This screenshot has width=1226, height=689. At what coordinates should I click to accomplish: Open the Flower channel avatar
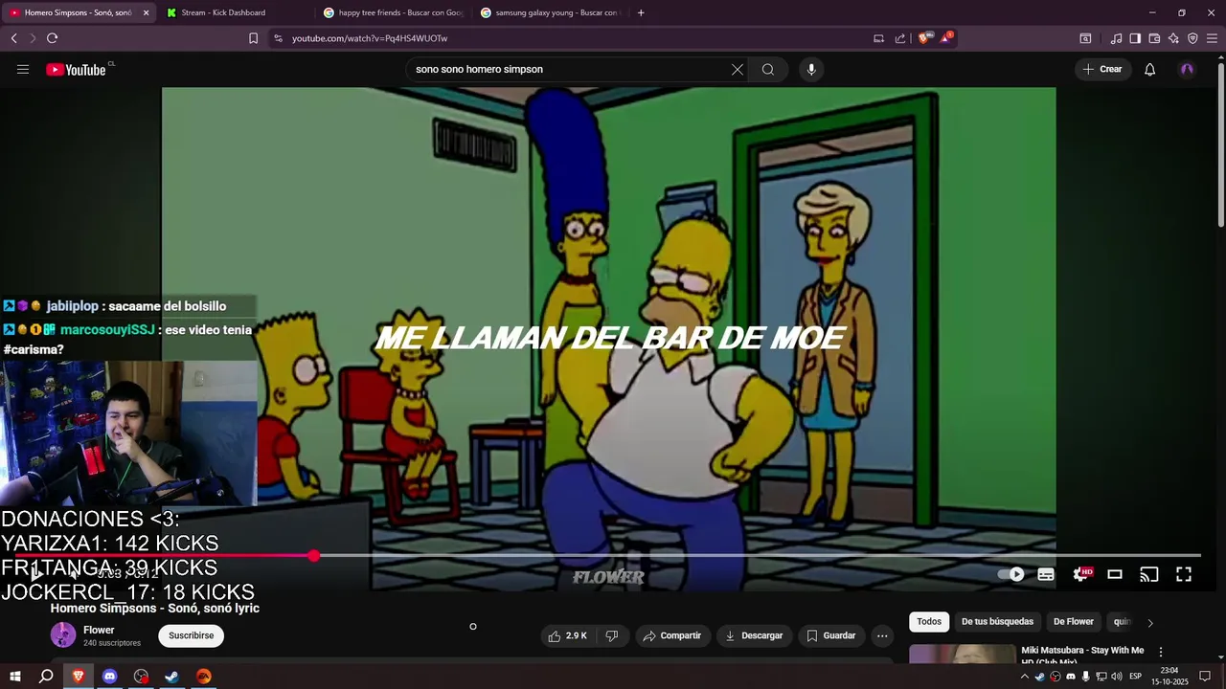point(63,634)
